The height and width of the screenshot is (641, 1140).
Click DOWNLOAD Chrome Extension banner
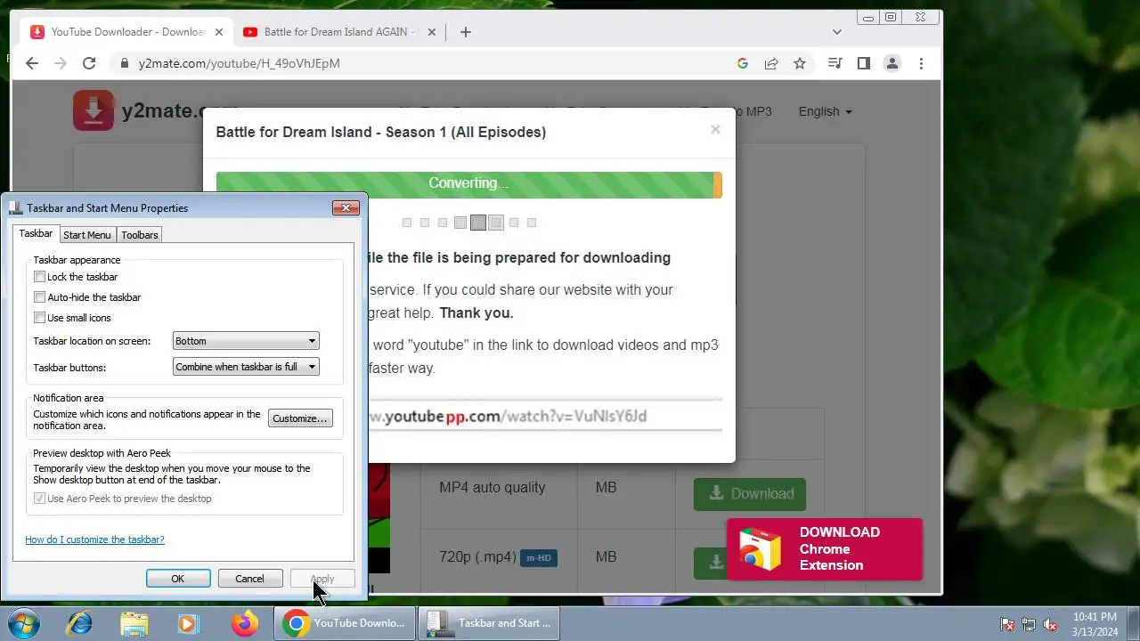point(825,549)
